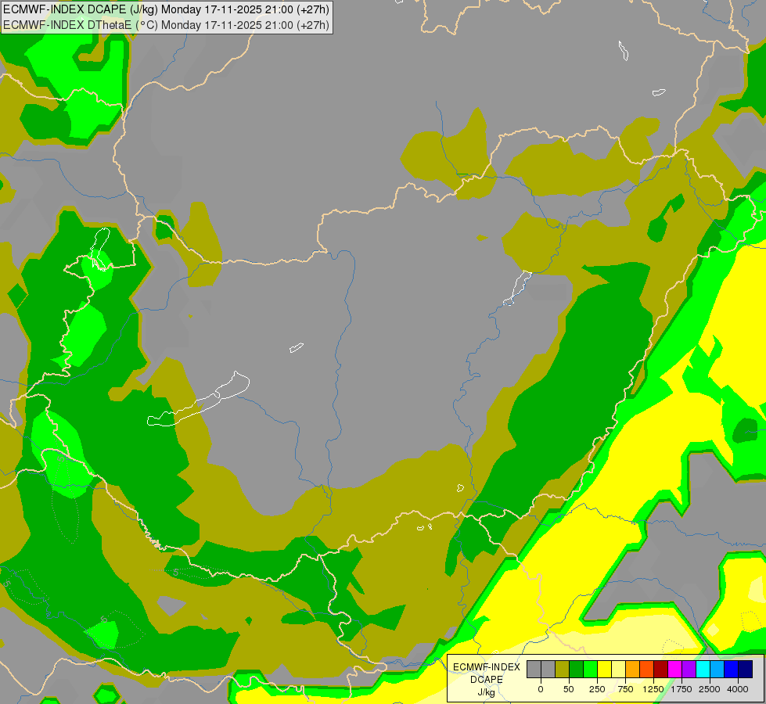Click the DThetaE (°C) title line
Viewport: 766px width, 704px height.
(x=166, y=25)
